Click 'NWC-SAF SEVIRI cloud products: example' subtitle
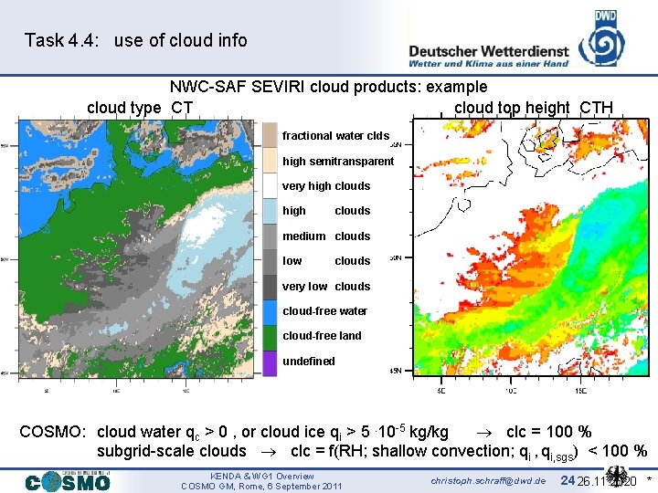 pyautogui.click(x=329, y=87)
